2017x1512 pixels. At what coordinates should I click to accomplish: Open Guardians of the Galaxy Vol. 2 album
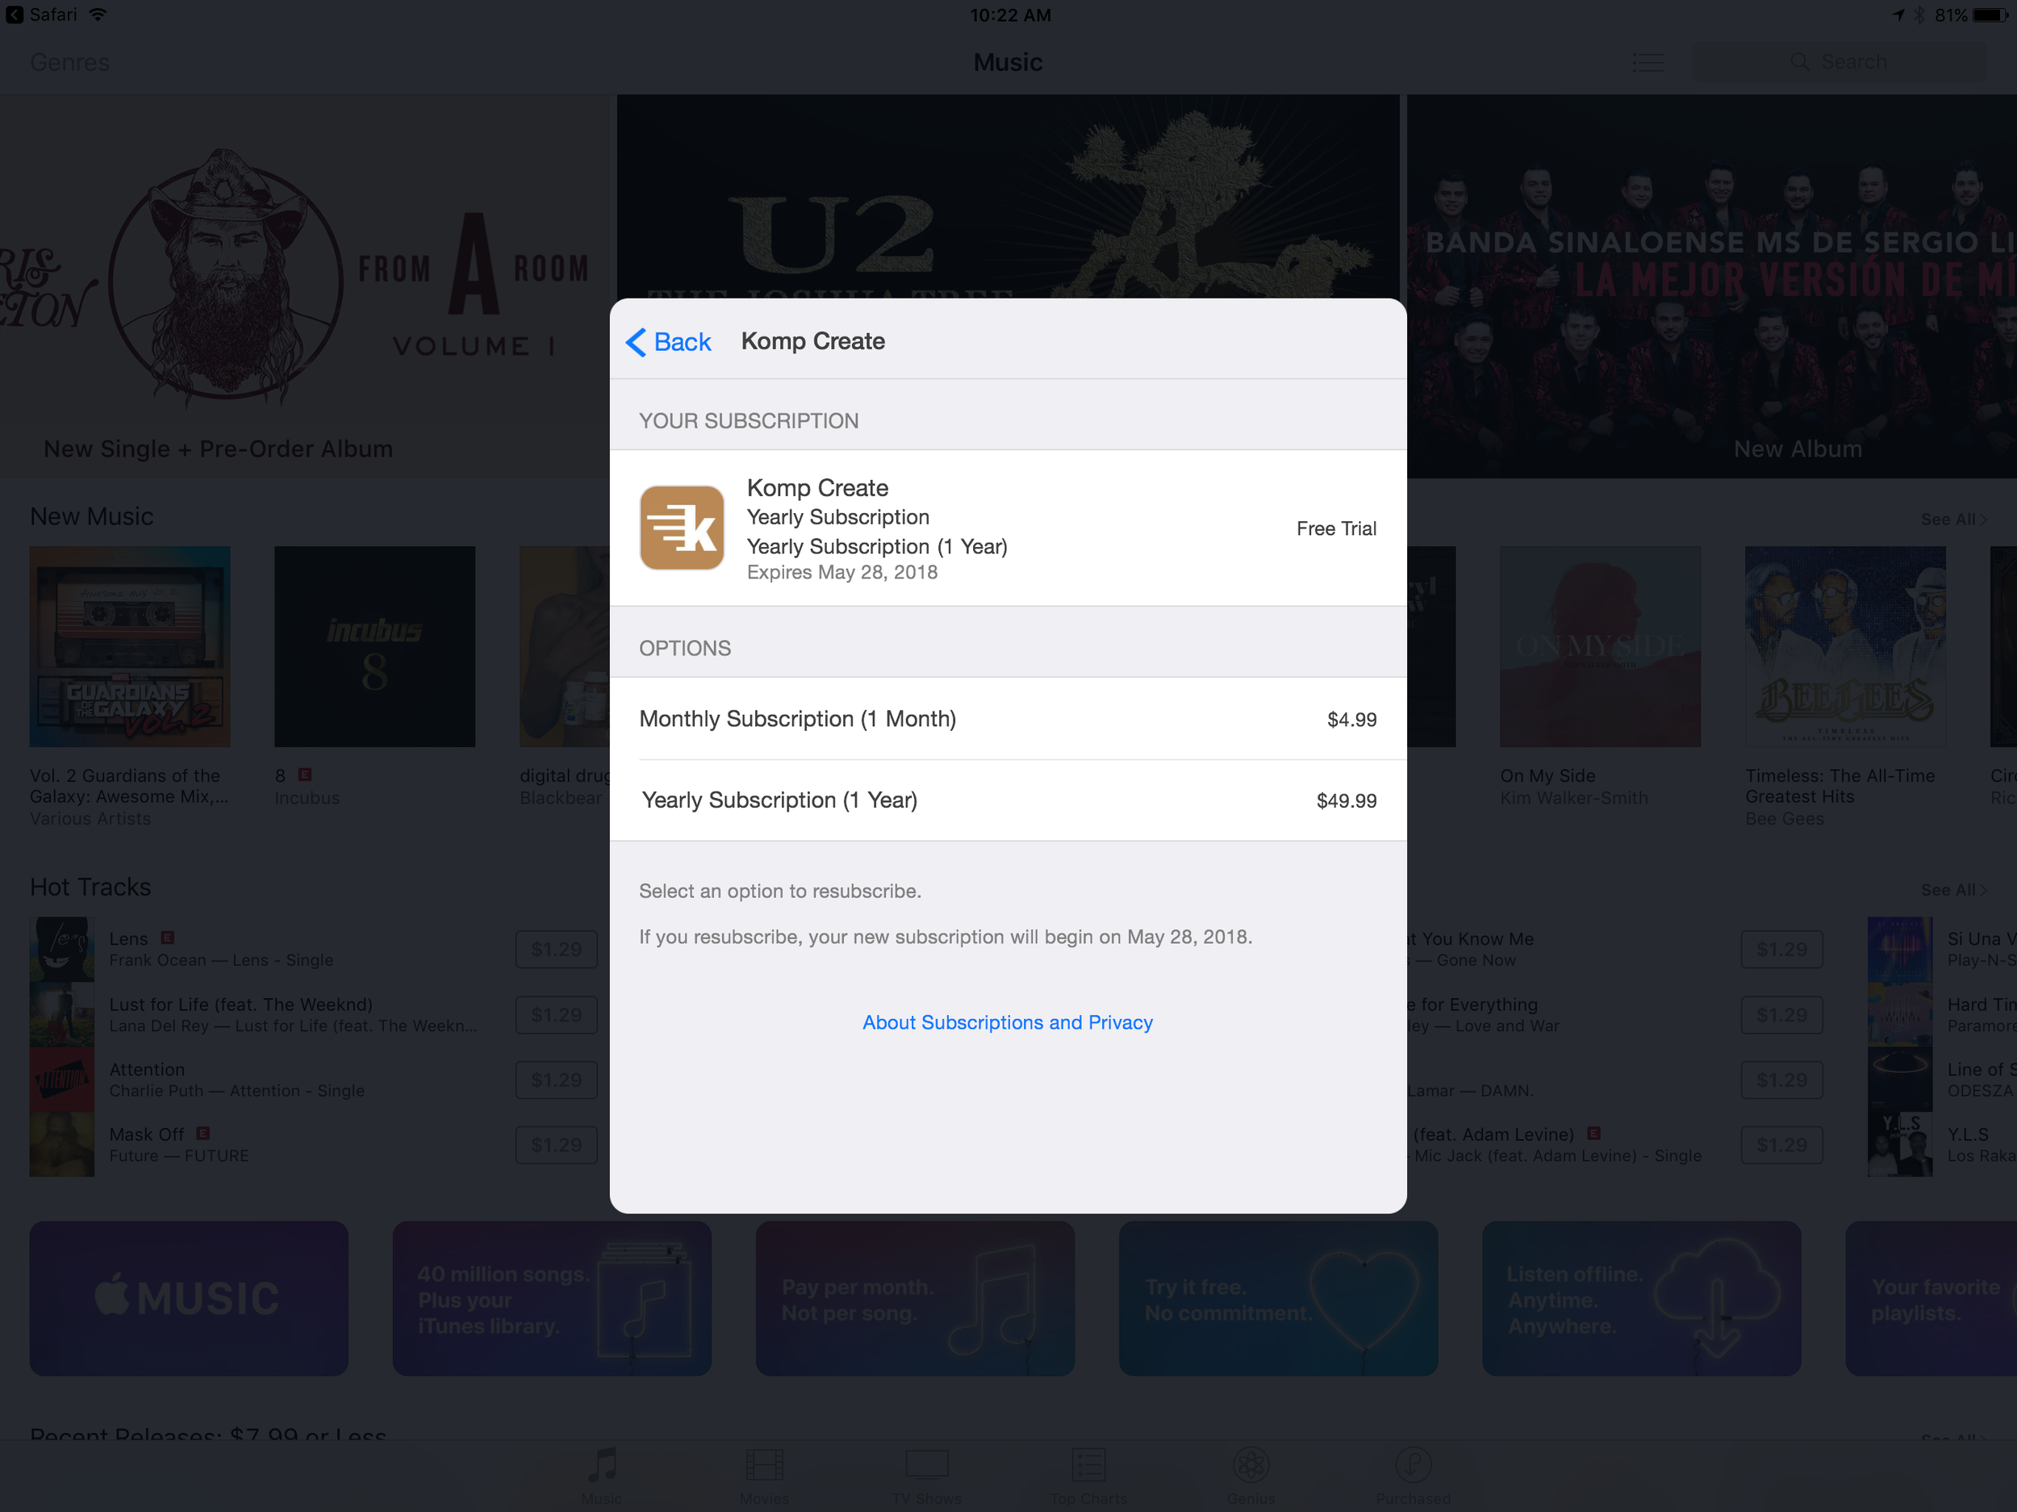click(129, 646)
